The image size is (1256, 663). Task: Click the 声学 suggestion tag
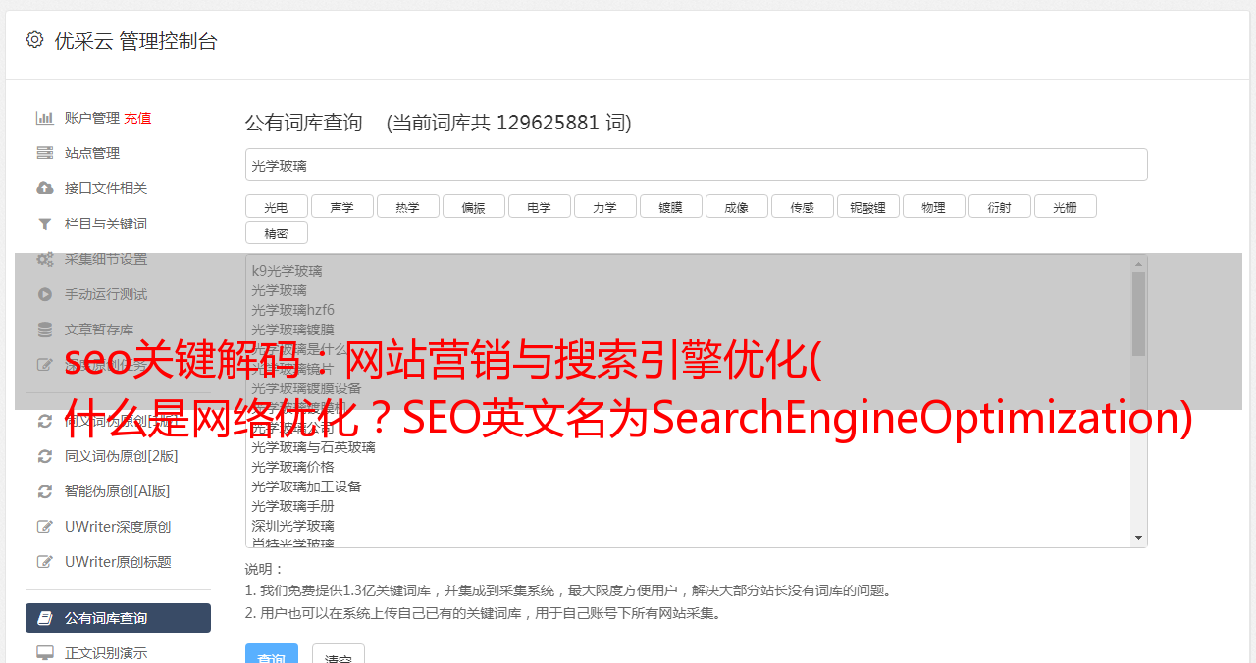click(x=342, y=206)
